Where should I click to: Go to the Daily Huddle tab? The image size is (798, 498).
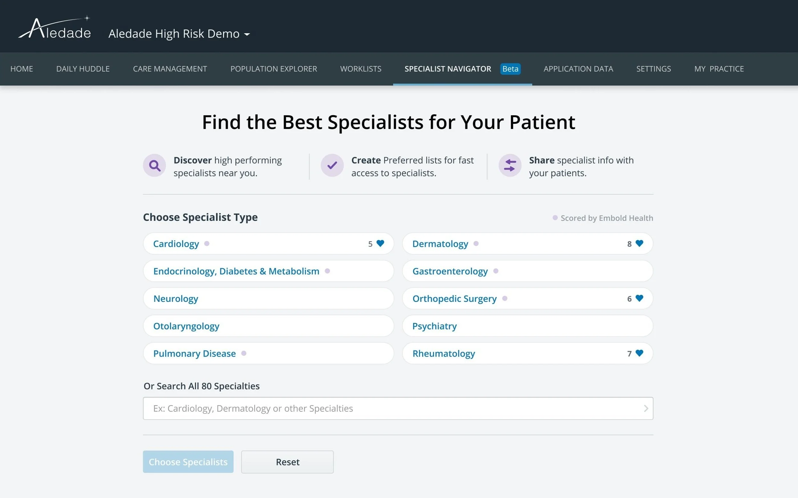tap(83, 69)
